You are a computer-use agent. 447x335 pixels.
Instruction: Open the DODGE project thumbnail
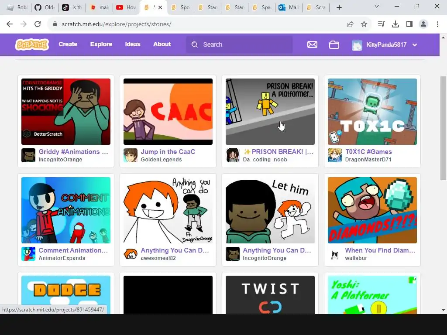(x=66, y=295)
